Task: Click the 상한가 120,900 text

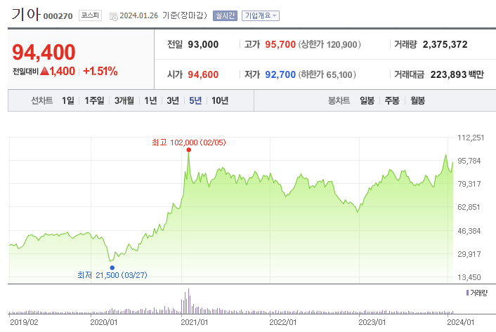Action: tap(329, 44)
